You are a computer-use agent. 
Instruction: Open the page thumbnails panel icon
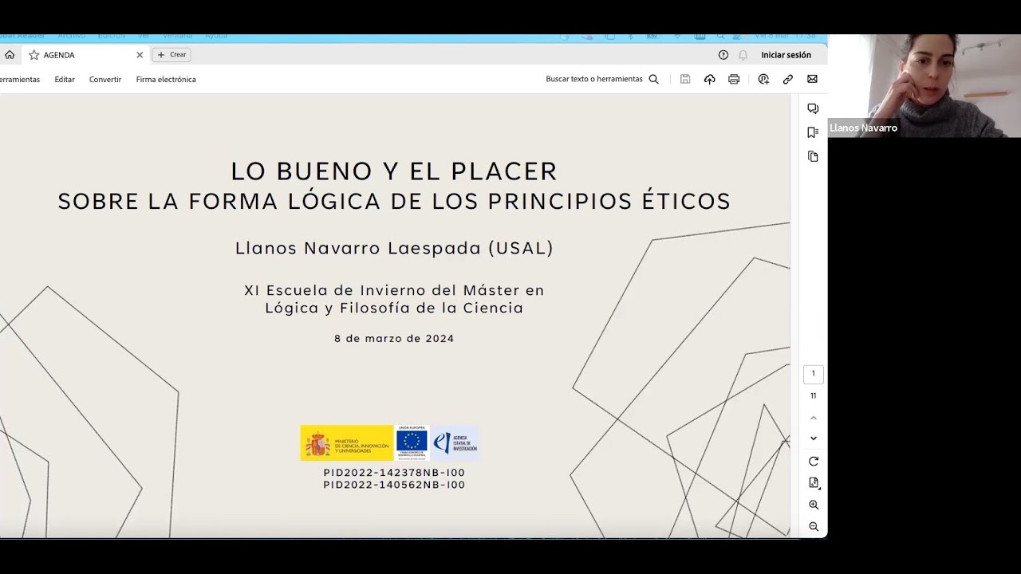pyautogui.click(x=813, y=156)
